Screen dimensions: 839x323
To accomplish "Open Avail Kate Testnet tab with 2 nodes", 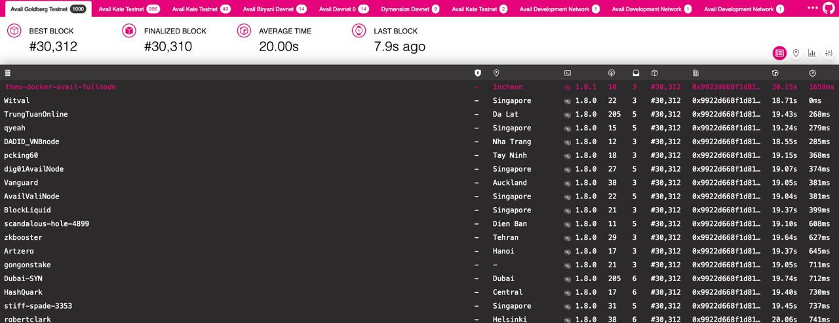I will (x=480, y=9).
